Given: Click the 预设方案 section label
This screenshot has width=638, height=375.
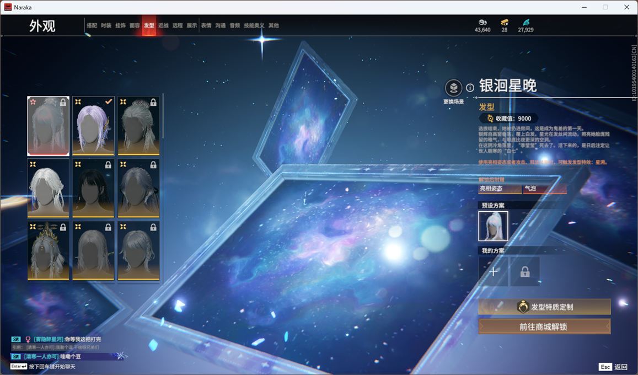Looking at the screenshot, I should (493, 205).
